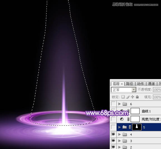Switch to the 路径 tab
Image resolution: width=161 pixels, height=149 pixels.
pyautogui.click(x=130, y=84)
